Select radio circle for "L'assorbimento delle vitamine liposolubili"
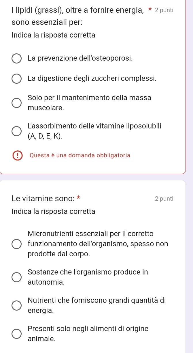Image resolution: width=193 pixels, height=353 pixels. pos(16,131)
